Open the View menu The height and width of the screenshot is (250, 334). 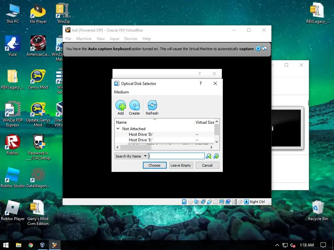[100, 39]
